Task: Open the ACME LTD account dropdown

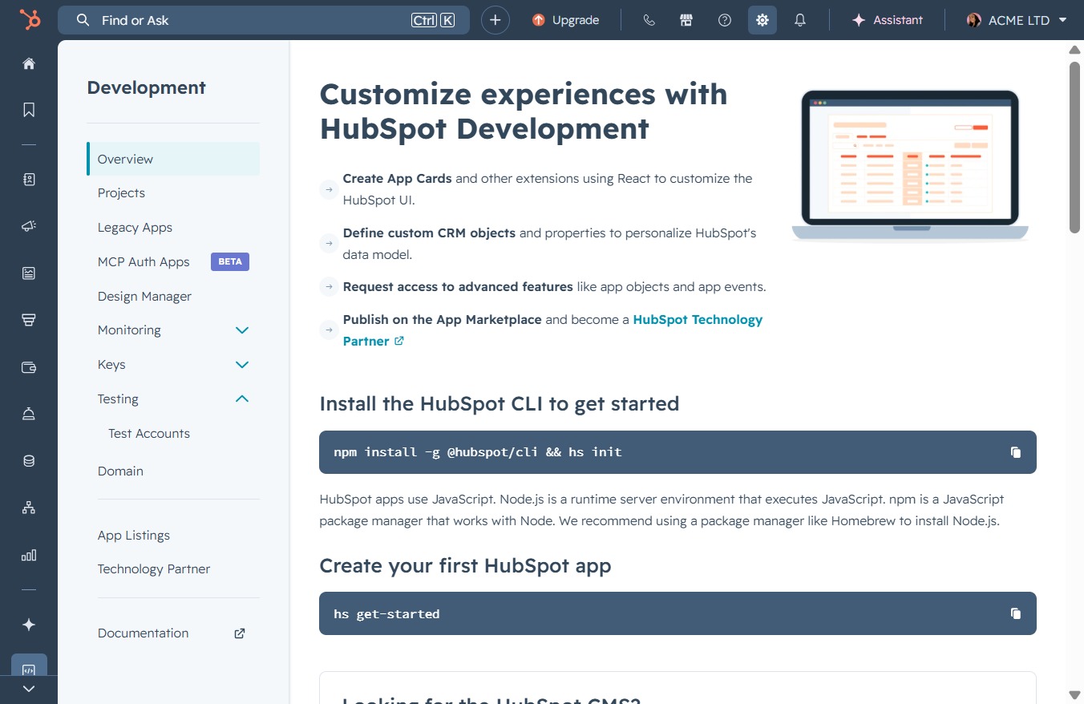Action: click(1017, 20)
